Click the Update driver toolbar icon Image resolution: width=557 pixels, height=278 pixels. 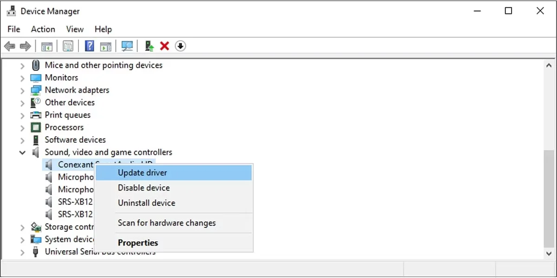pyautogui.click(x=149, y=46)
